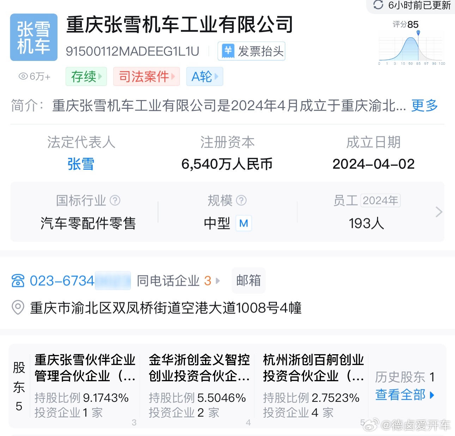Click the blue M medium-size badge
Screen dimensions: 455x436
[243, 223]
